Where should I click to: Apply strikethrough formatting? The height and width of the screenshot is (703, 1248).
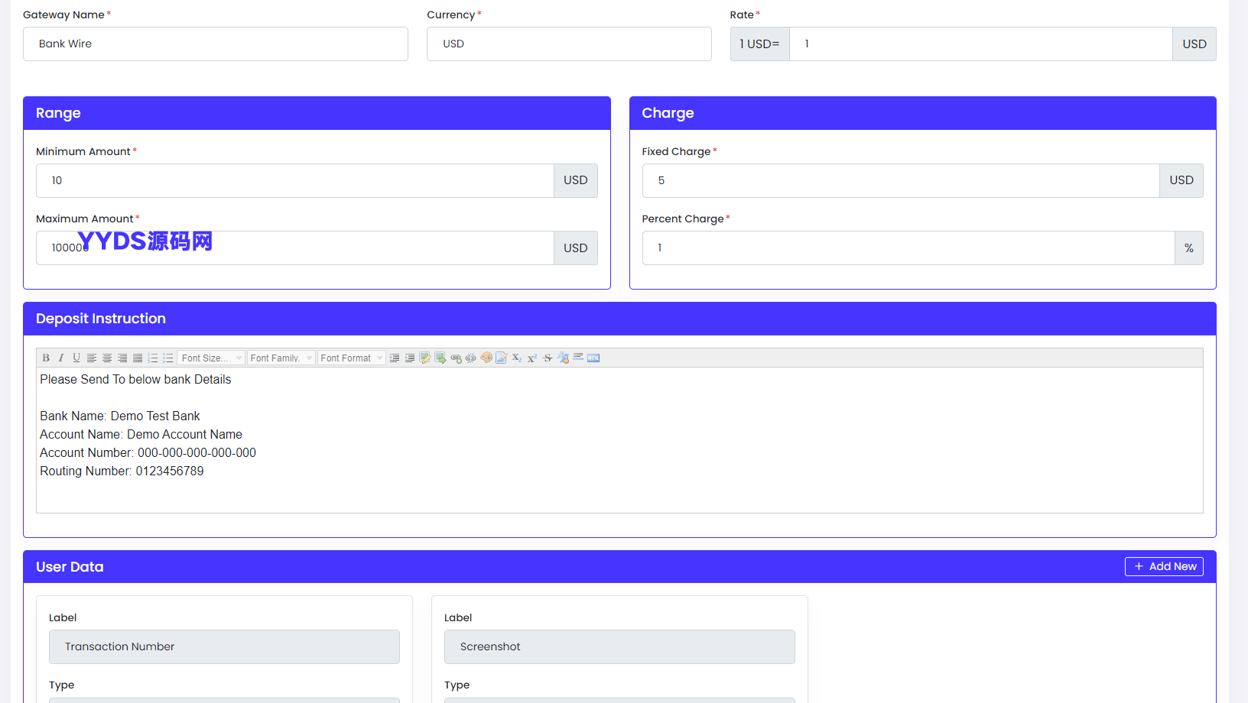[x=548, y=358]
